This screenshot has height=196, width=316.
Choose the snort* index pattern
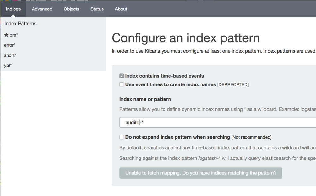(10, 55)
